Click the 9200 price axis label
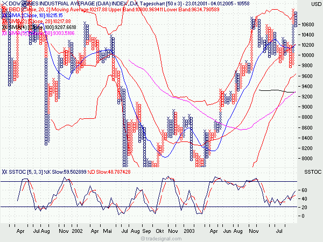The width and height of the screenshot is (323, 242). pyautogui.click(x=307, y=97)
